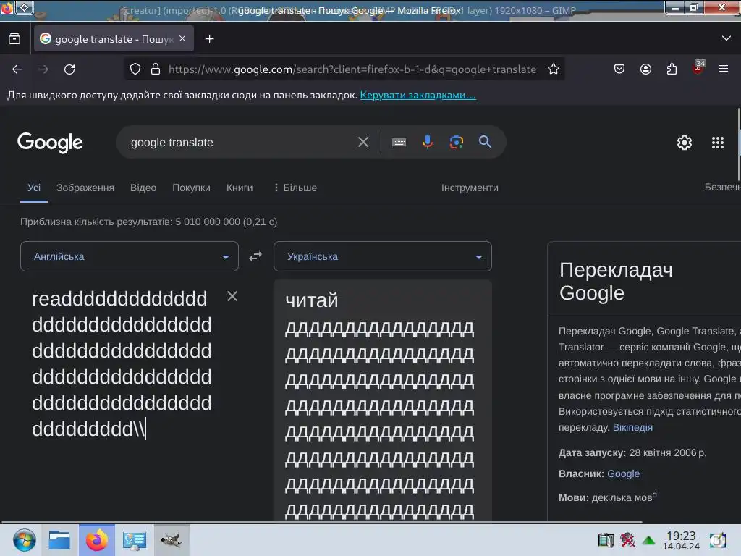Screen dimensions: 741x556
Task: Open the file manager from the taskbar
Action: click(59, 540)
